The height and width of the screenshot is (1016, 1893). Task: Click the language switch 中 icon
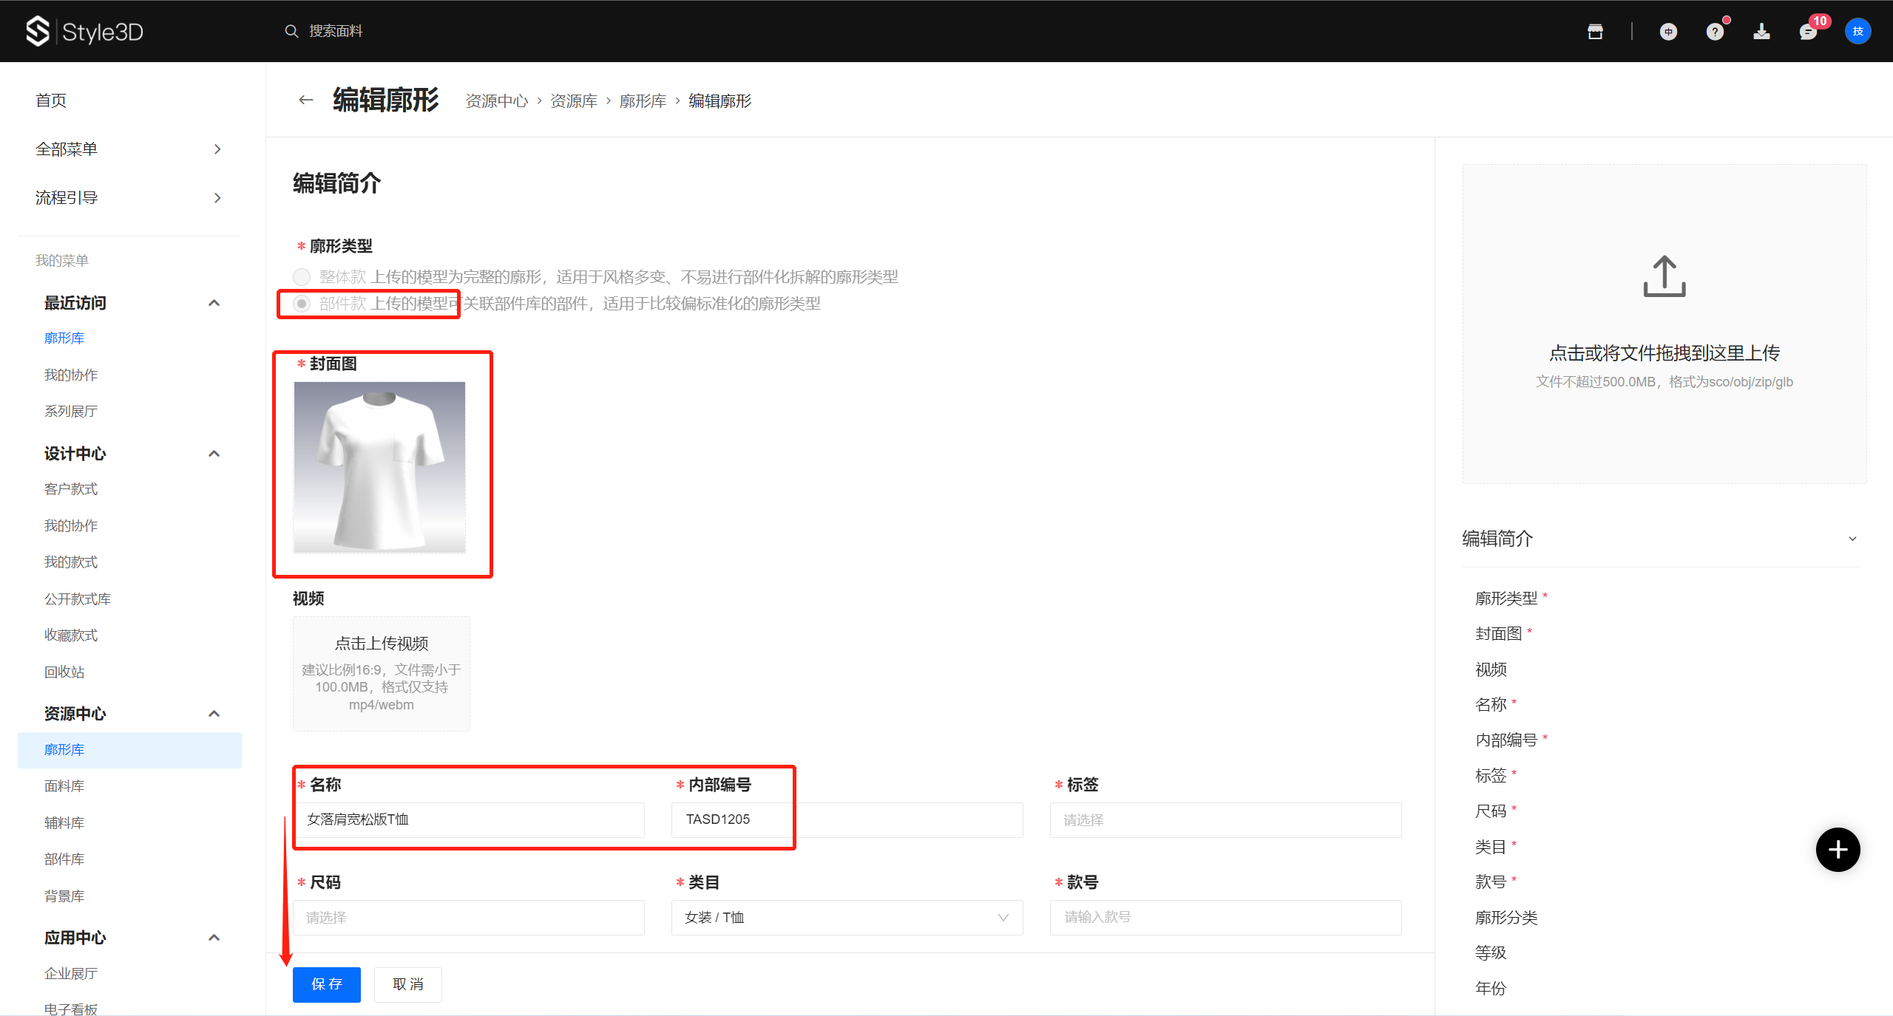click(1668, 32)
